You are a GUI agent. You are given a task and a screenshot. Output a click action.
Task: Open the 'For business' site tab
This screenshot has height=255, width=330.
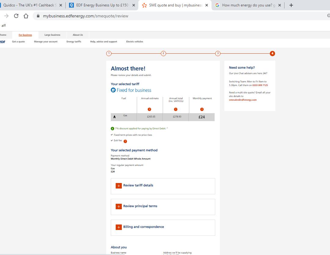(25, 35)
